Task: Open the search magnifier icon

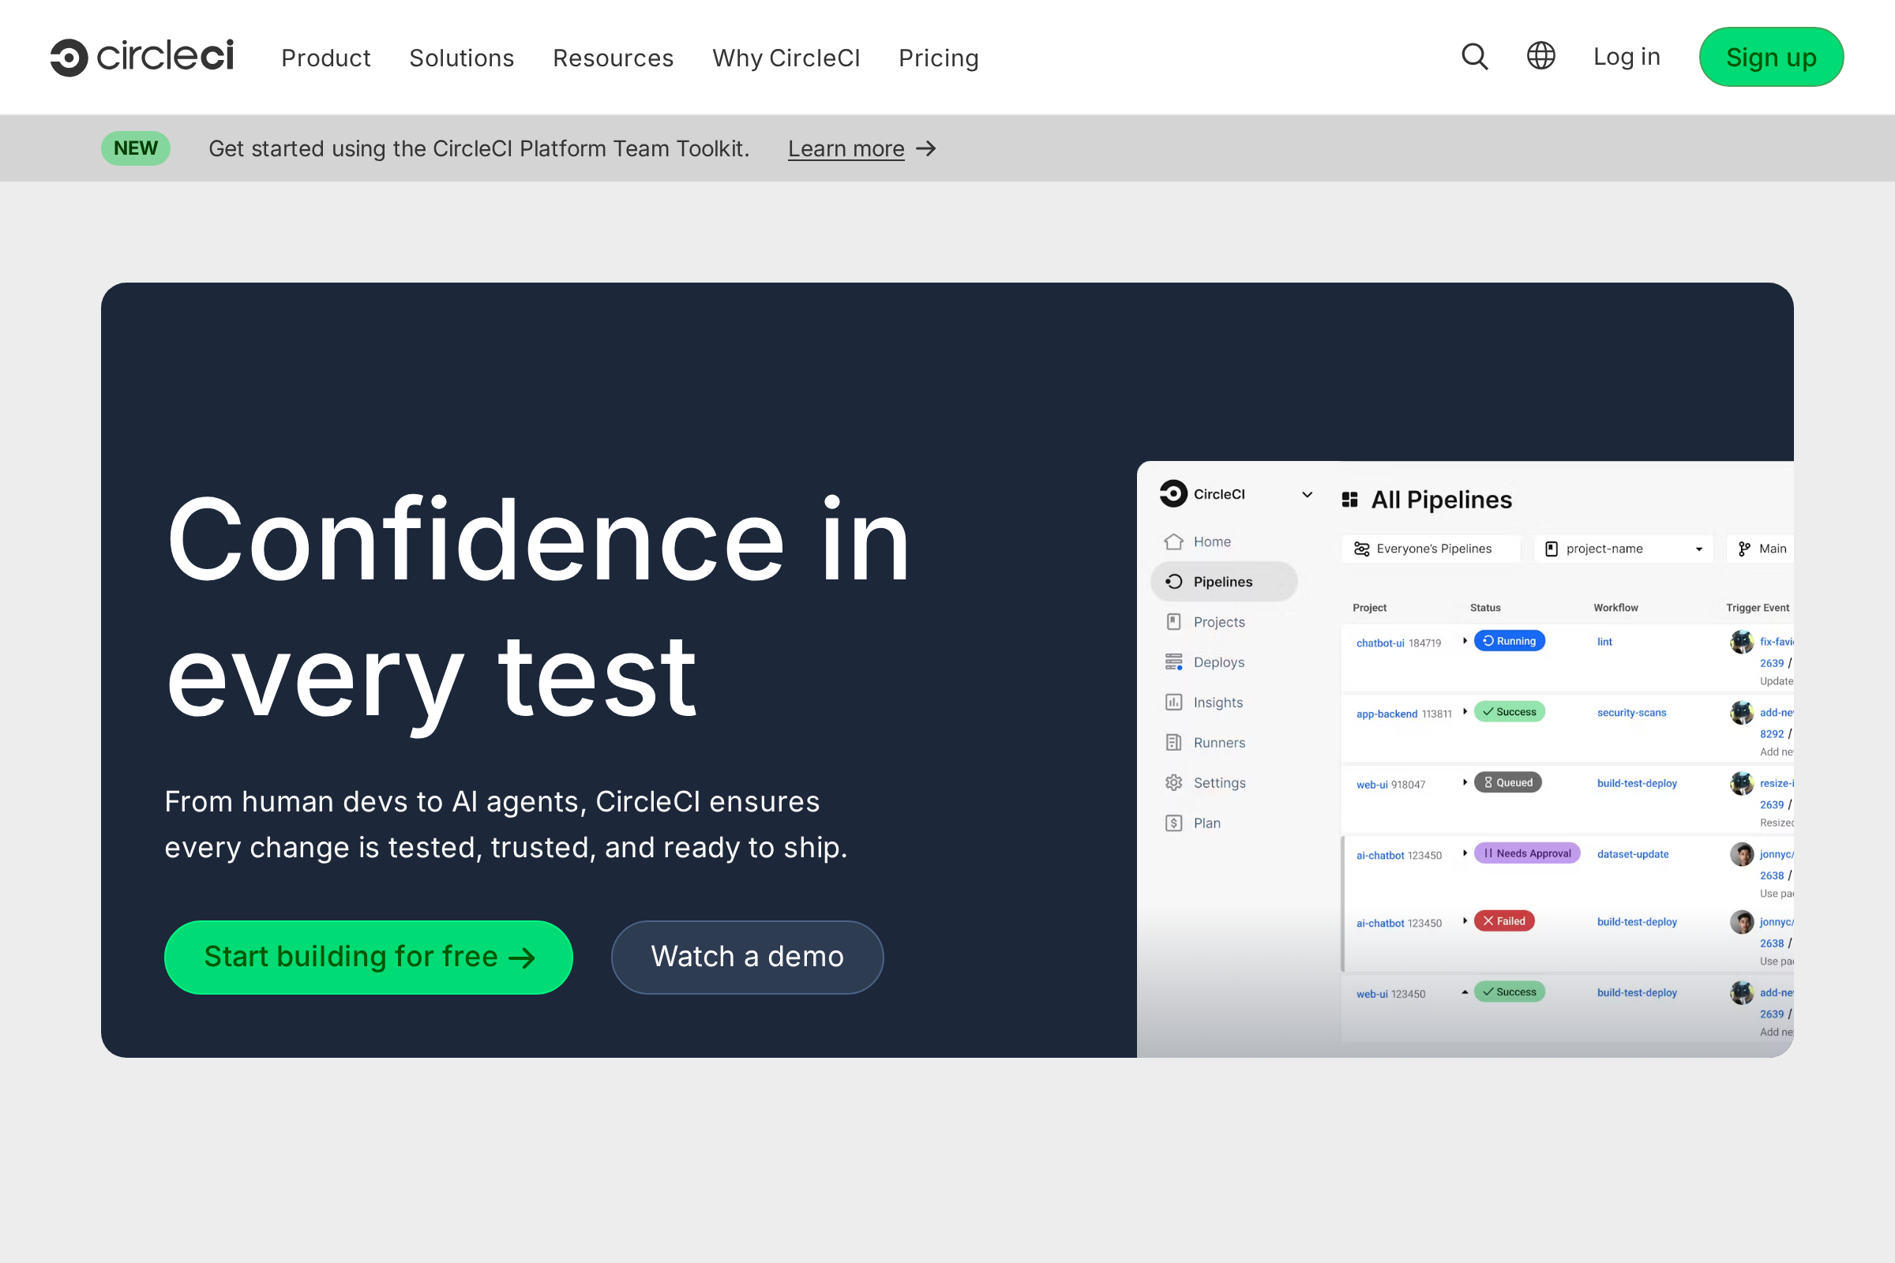Action: pyautogui.click(x=1474, y=56)
